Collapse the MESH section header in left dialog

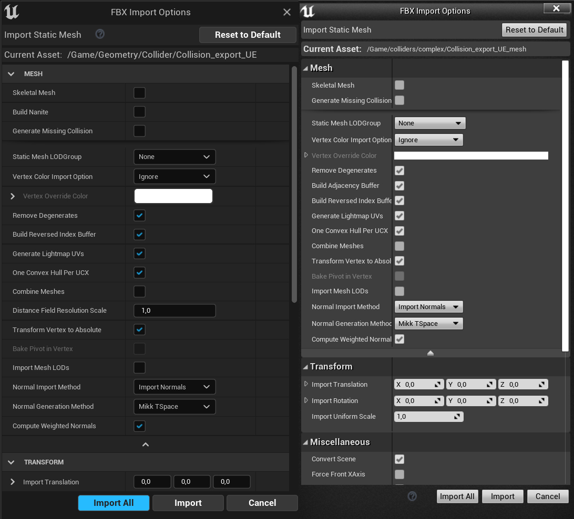pyautogui.click(x=11, y=74)
